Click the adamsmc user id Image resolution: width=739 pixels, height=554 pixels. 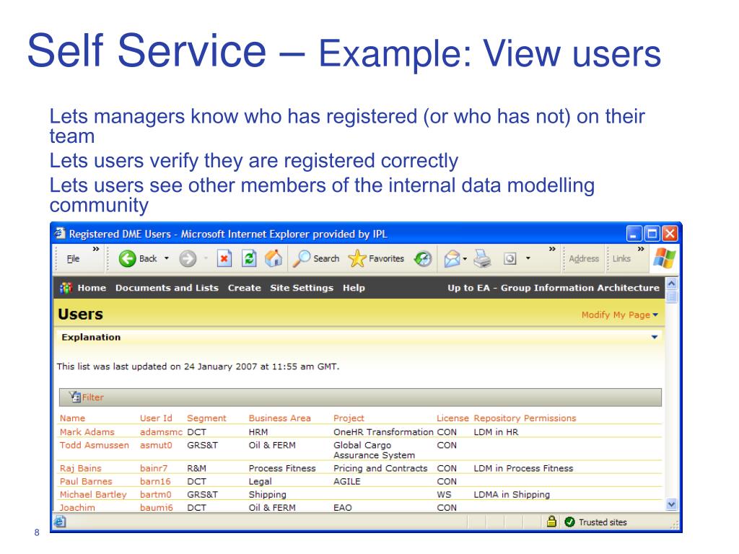pos(161,432)
